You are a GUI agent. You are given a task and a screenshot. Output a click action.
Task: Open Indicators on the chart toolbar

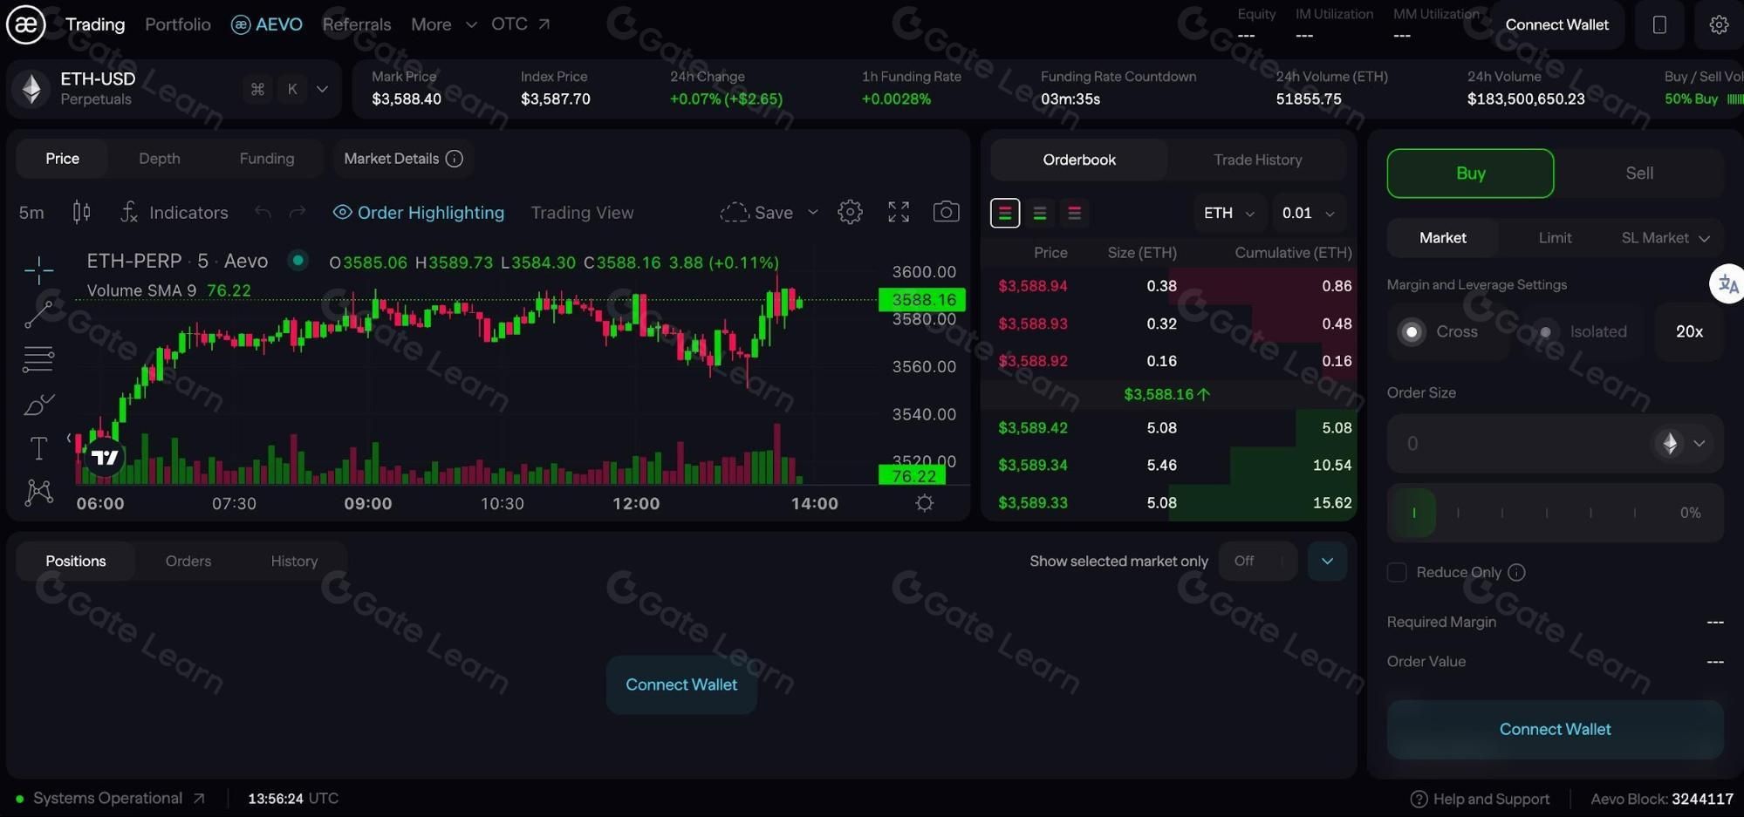[x=174, y=212]
